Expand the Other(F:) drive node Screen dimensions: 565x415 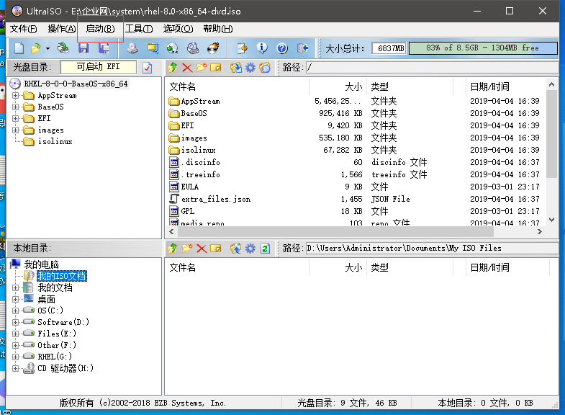click(x=16, y=345)
